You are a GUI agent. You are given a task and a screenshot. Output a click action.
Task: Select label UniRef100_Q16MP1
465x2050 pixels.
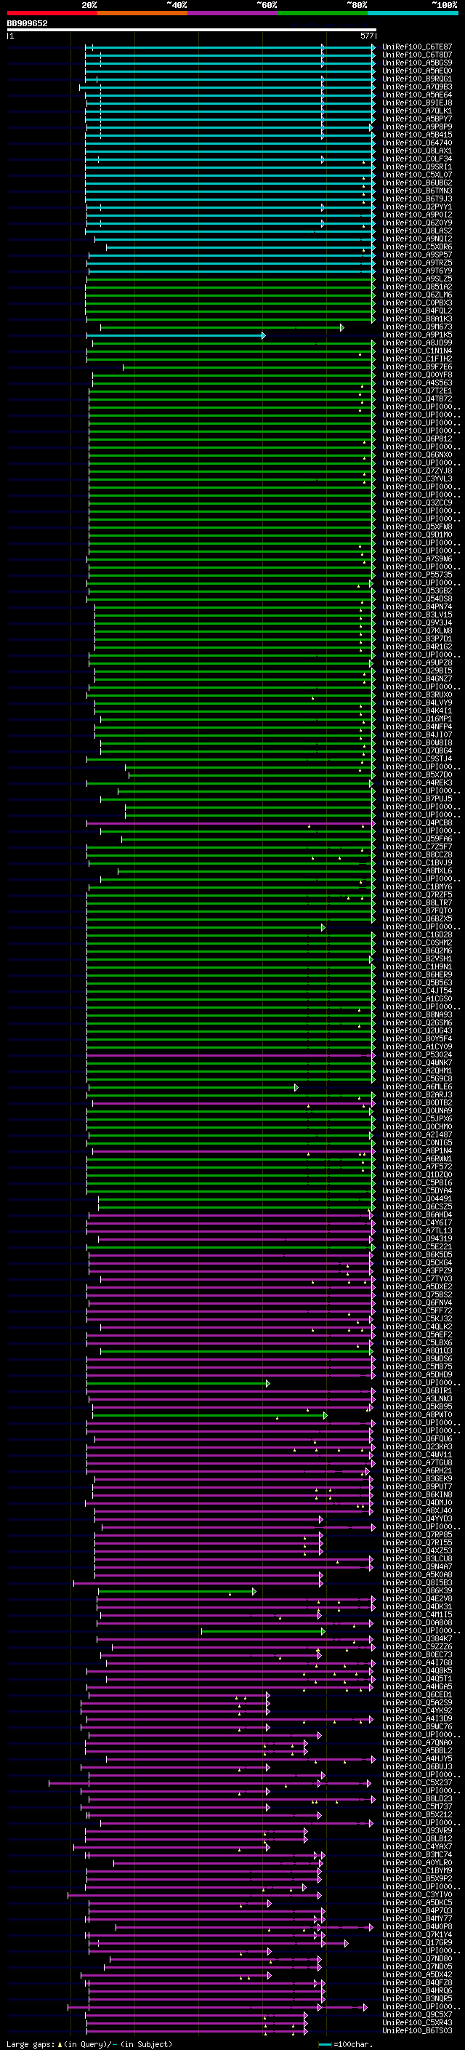(x=417, y=718)
